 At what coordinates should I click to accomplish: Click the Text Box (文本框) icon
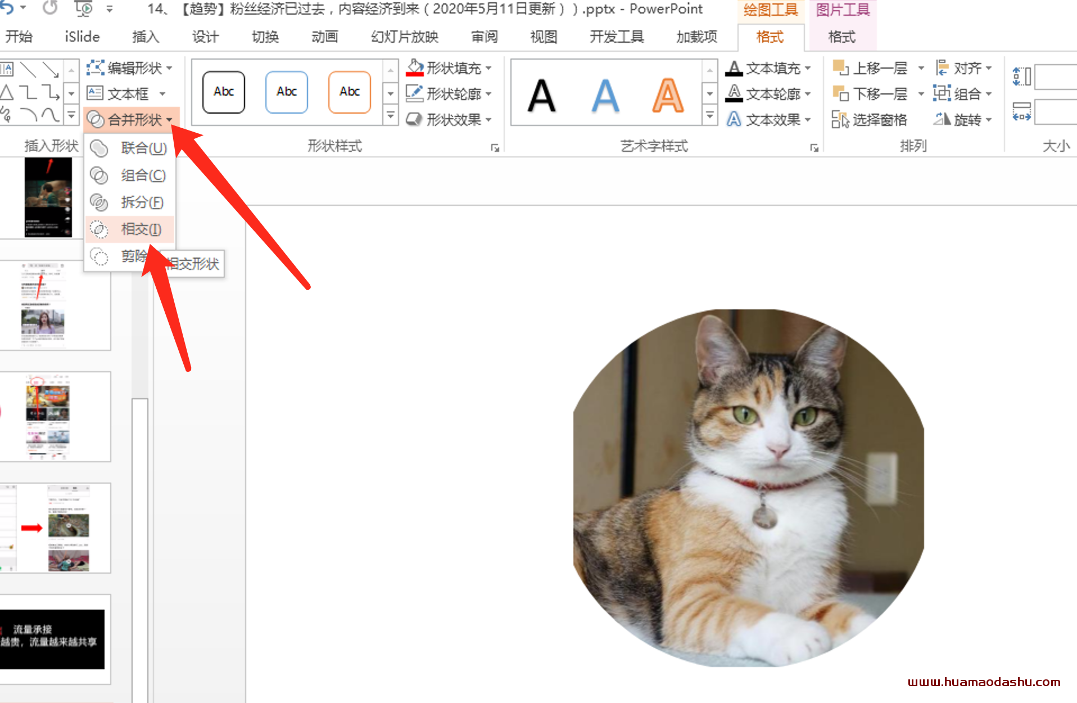95,93
